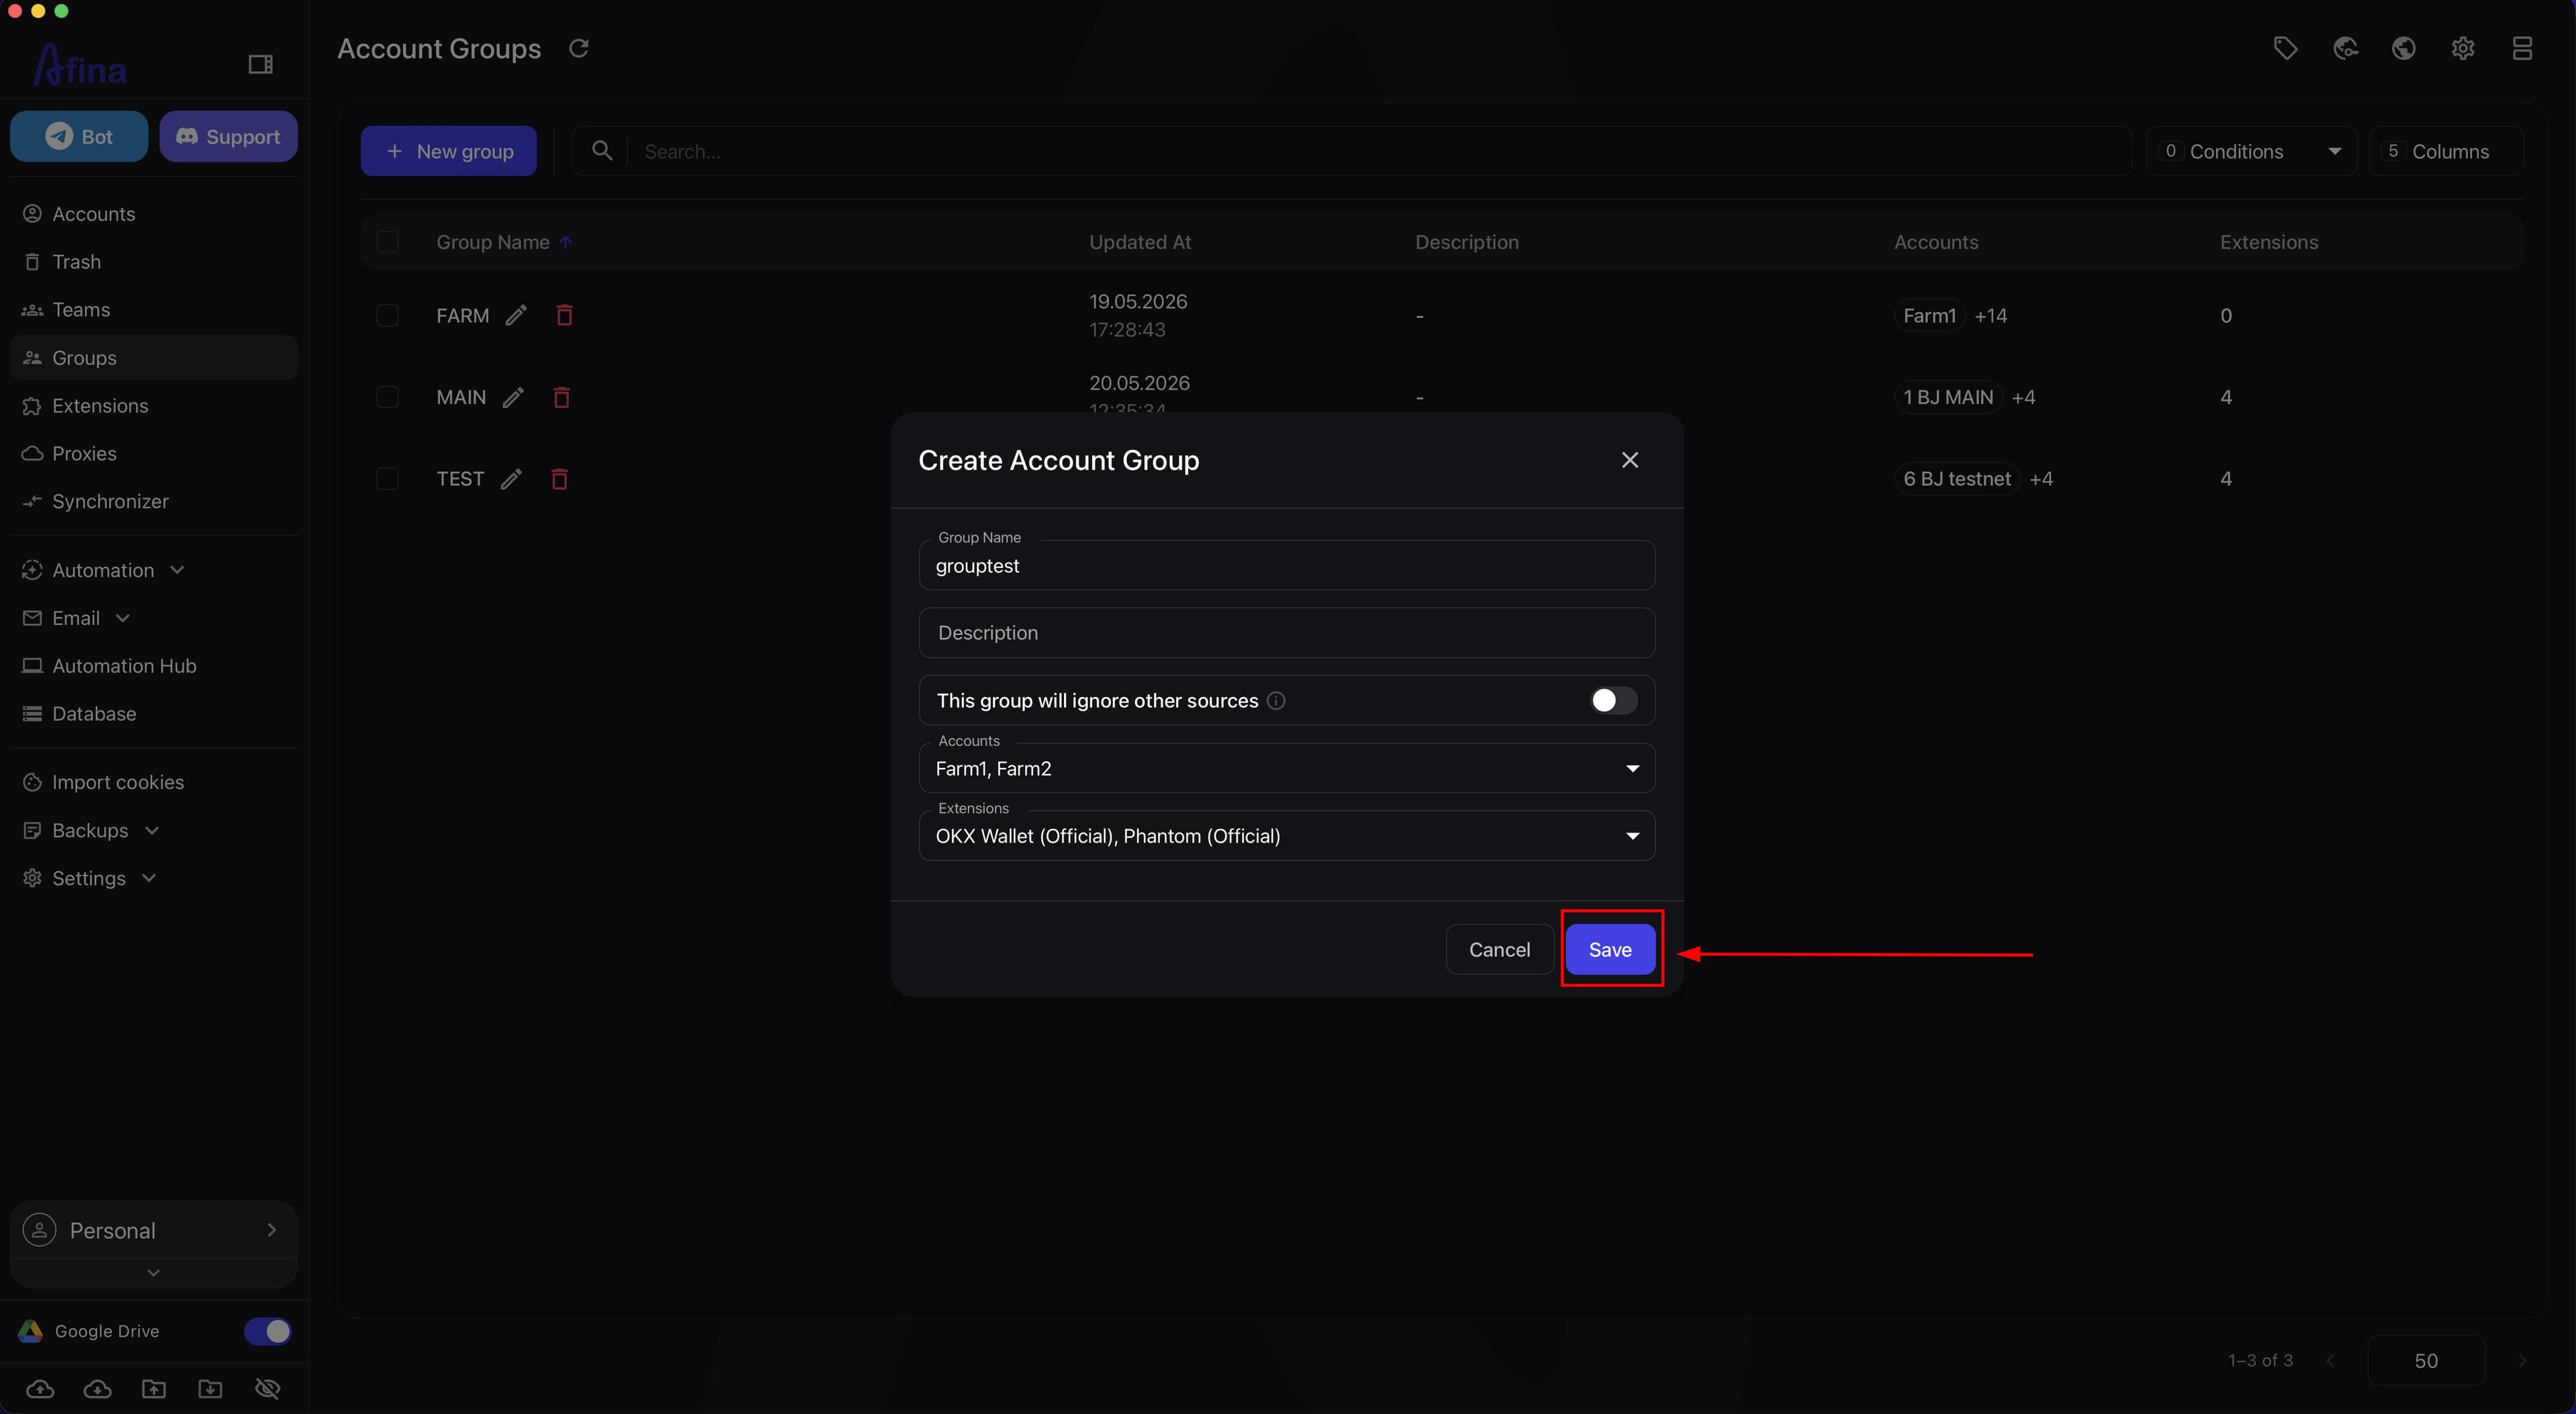Viewport: 2576px width, 1414px height.
Task: Open the tags icon in top bar
Action: pos(2285,48)
